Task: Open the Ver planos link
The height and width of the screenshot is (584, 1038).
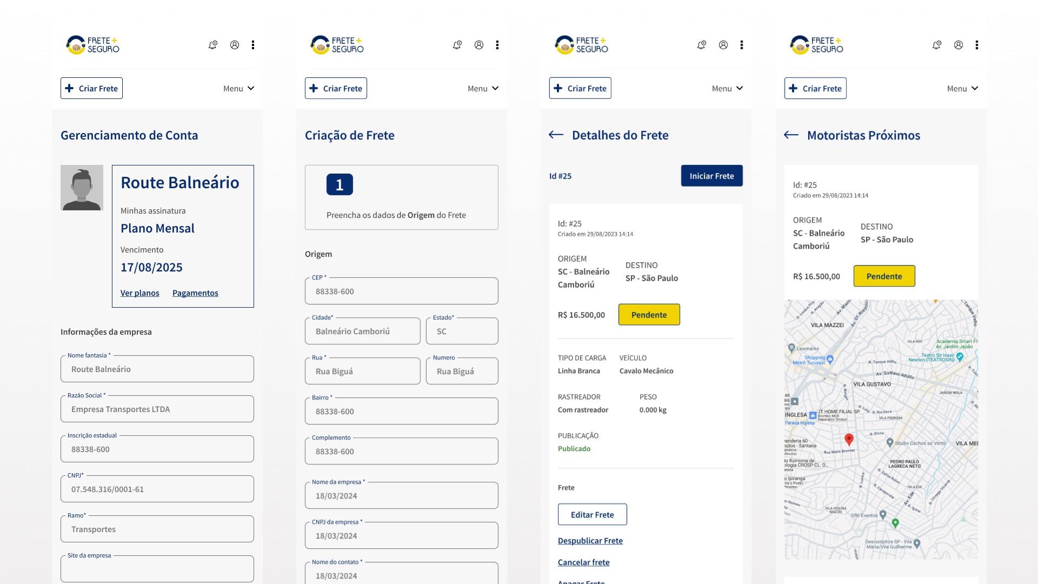Action: click(x=139, y=293)
